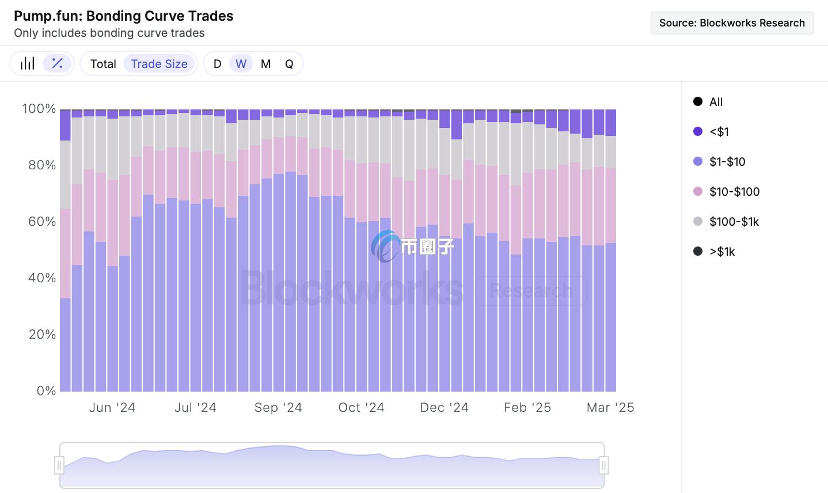828x493 pixels.
Task: Select the percentage view icon
Action: coord(57,63)
